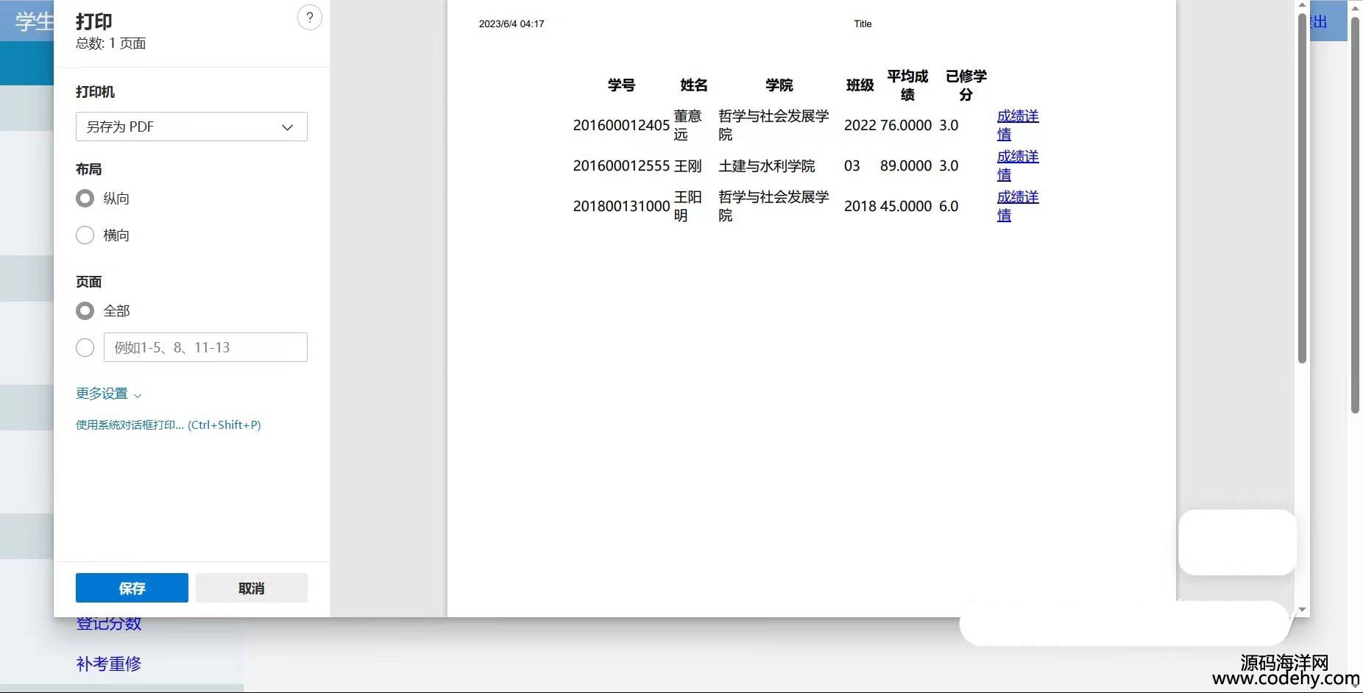Select the 横向 landscape layout option

(85, 235)
